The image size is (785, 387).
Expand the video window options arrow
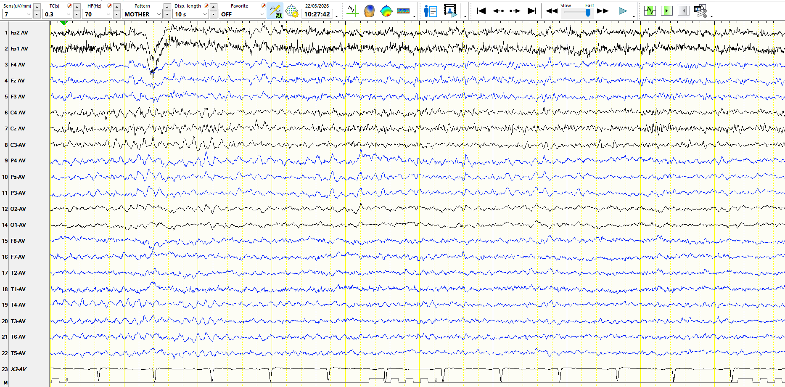(465, 16)
